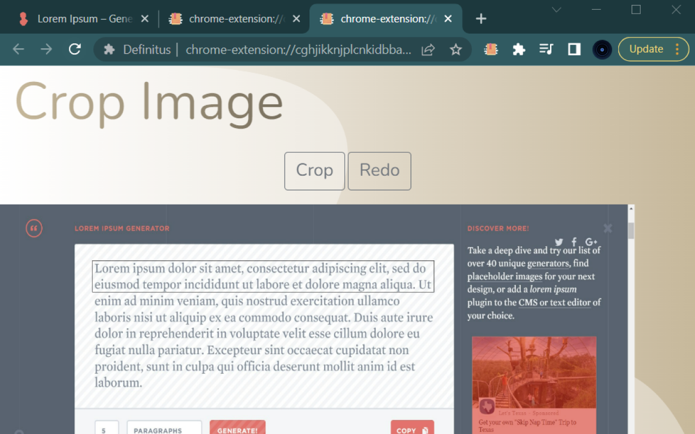The width and height of the screenshot is (695, 434).
Task: Share this page from the address bar
Action: tap(428, 50)
